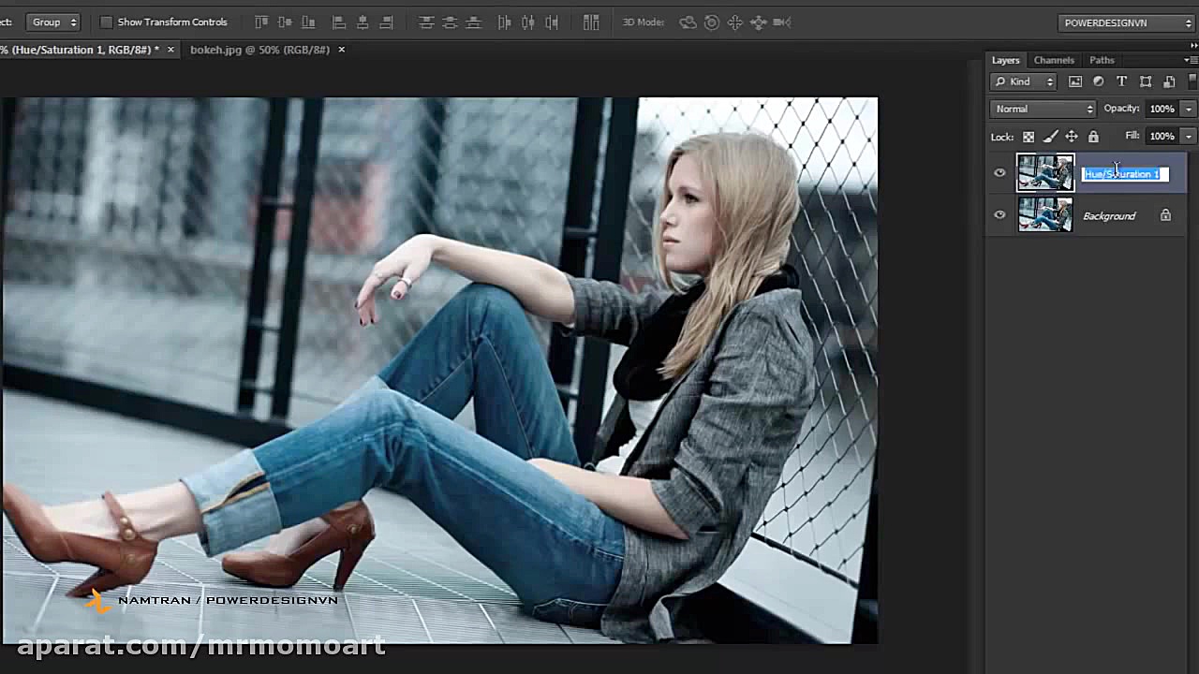This screenshot has height=674, width=1199.
Task: Click the Background layer thumbnail
Action: (x=1045, y=215)
